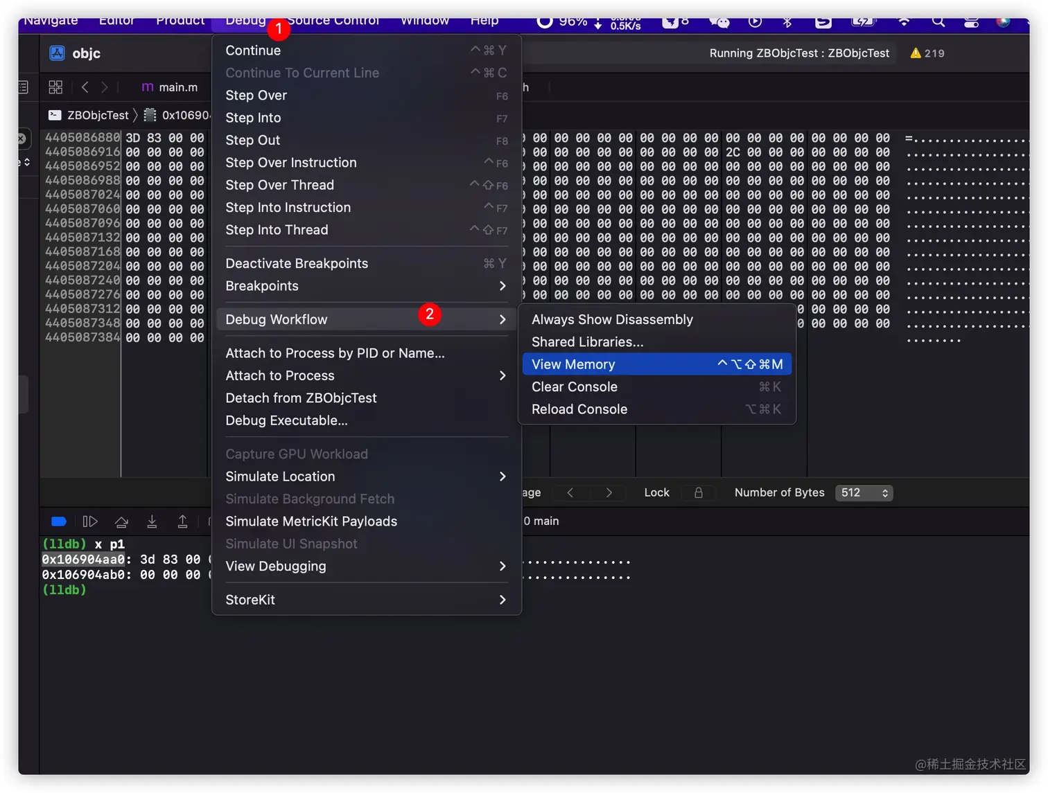Go to previous memory page

pyautogui.click(x=570, y=492)
